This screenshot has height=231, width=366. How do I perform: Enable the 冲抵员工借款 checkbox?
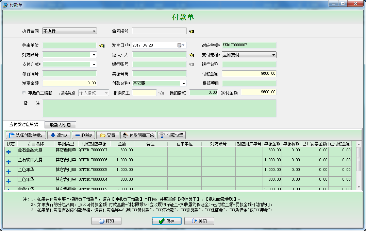pos(23,93)
